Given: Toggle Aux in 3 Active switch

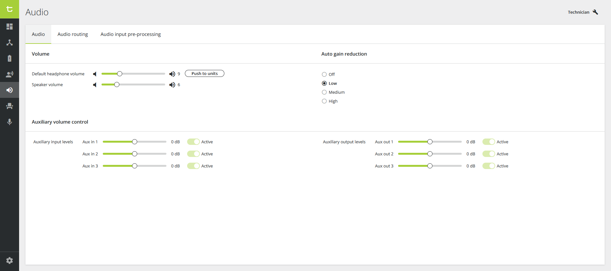Looking at the screenshot, I should (x=193, y=166).
